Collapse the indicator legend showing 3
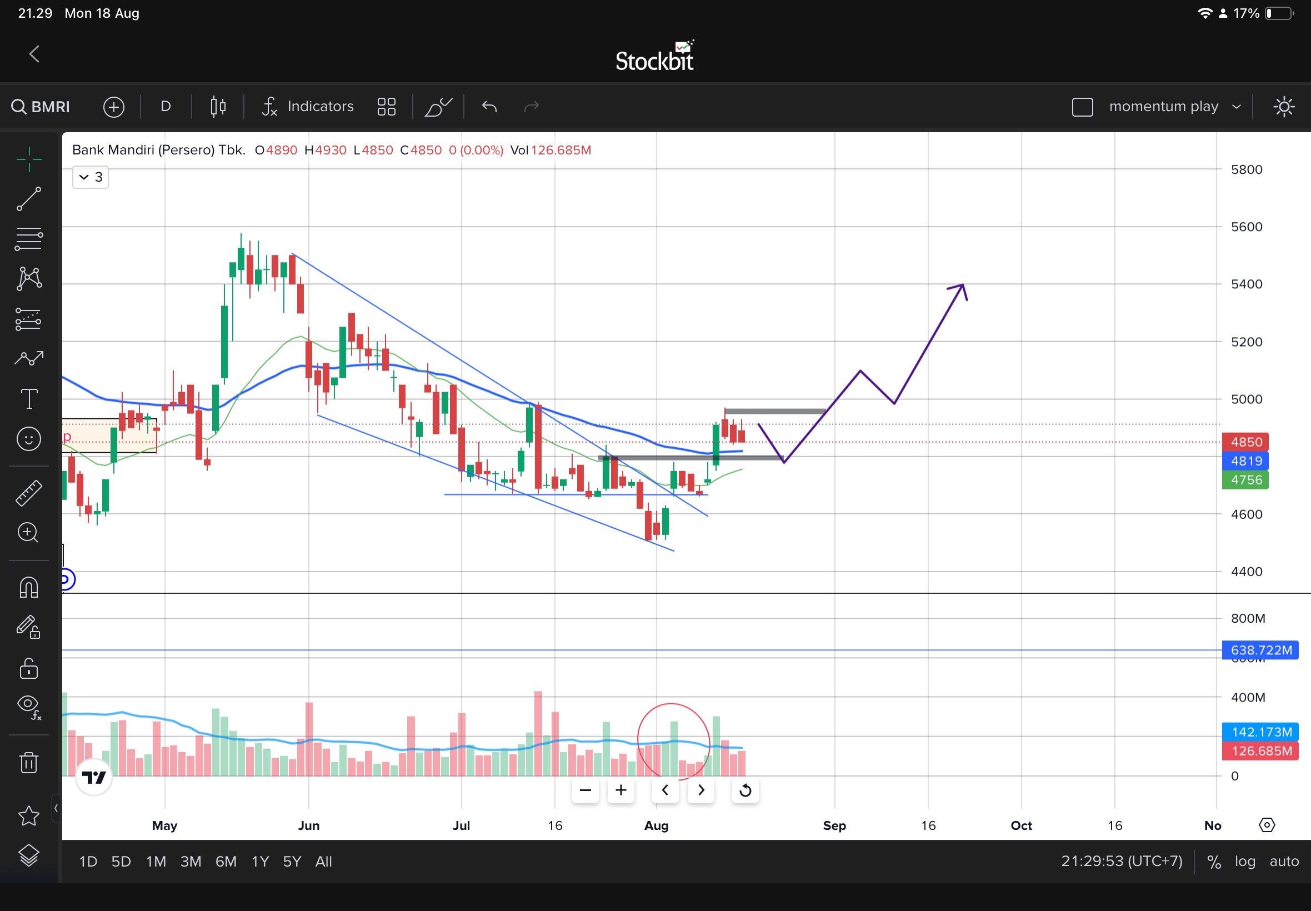 tap(90, 177)
